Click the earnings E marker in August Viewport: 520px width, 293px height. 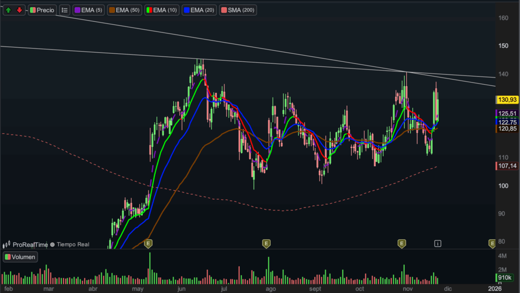tap(266, 244)
